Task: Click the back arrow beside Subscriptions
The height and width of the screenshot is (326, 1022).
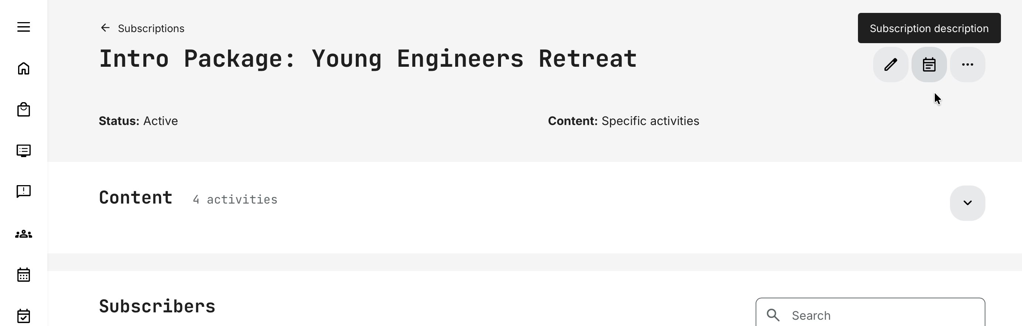Action: pos(105,28)
